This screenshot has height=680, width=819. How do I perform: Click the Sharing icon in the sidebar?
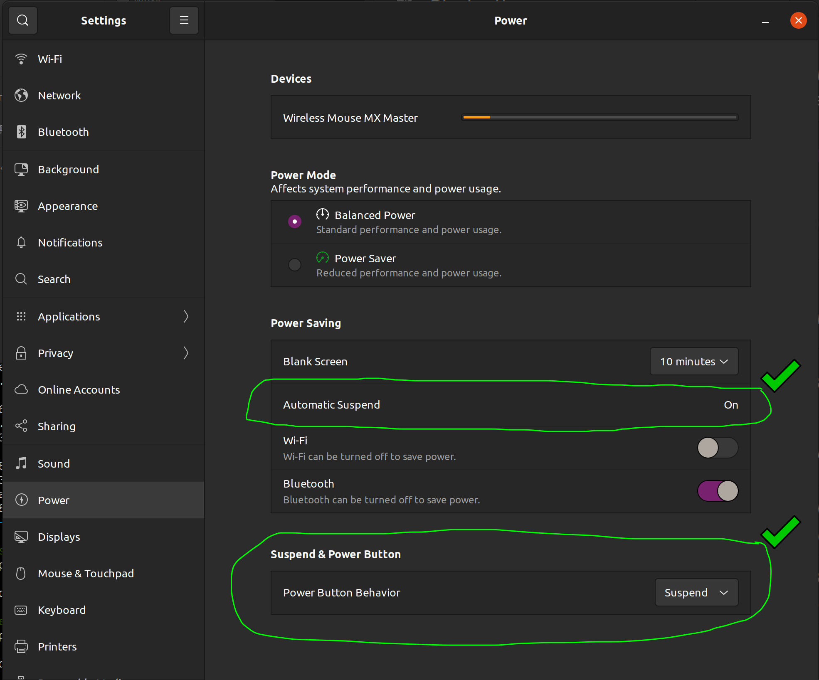point(21,426)
